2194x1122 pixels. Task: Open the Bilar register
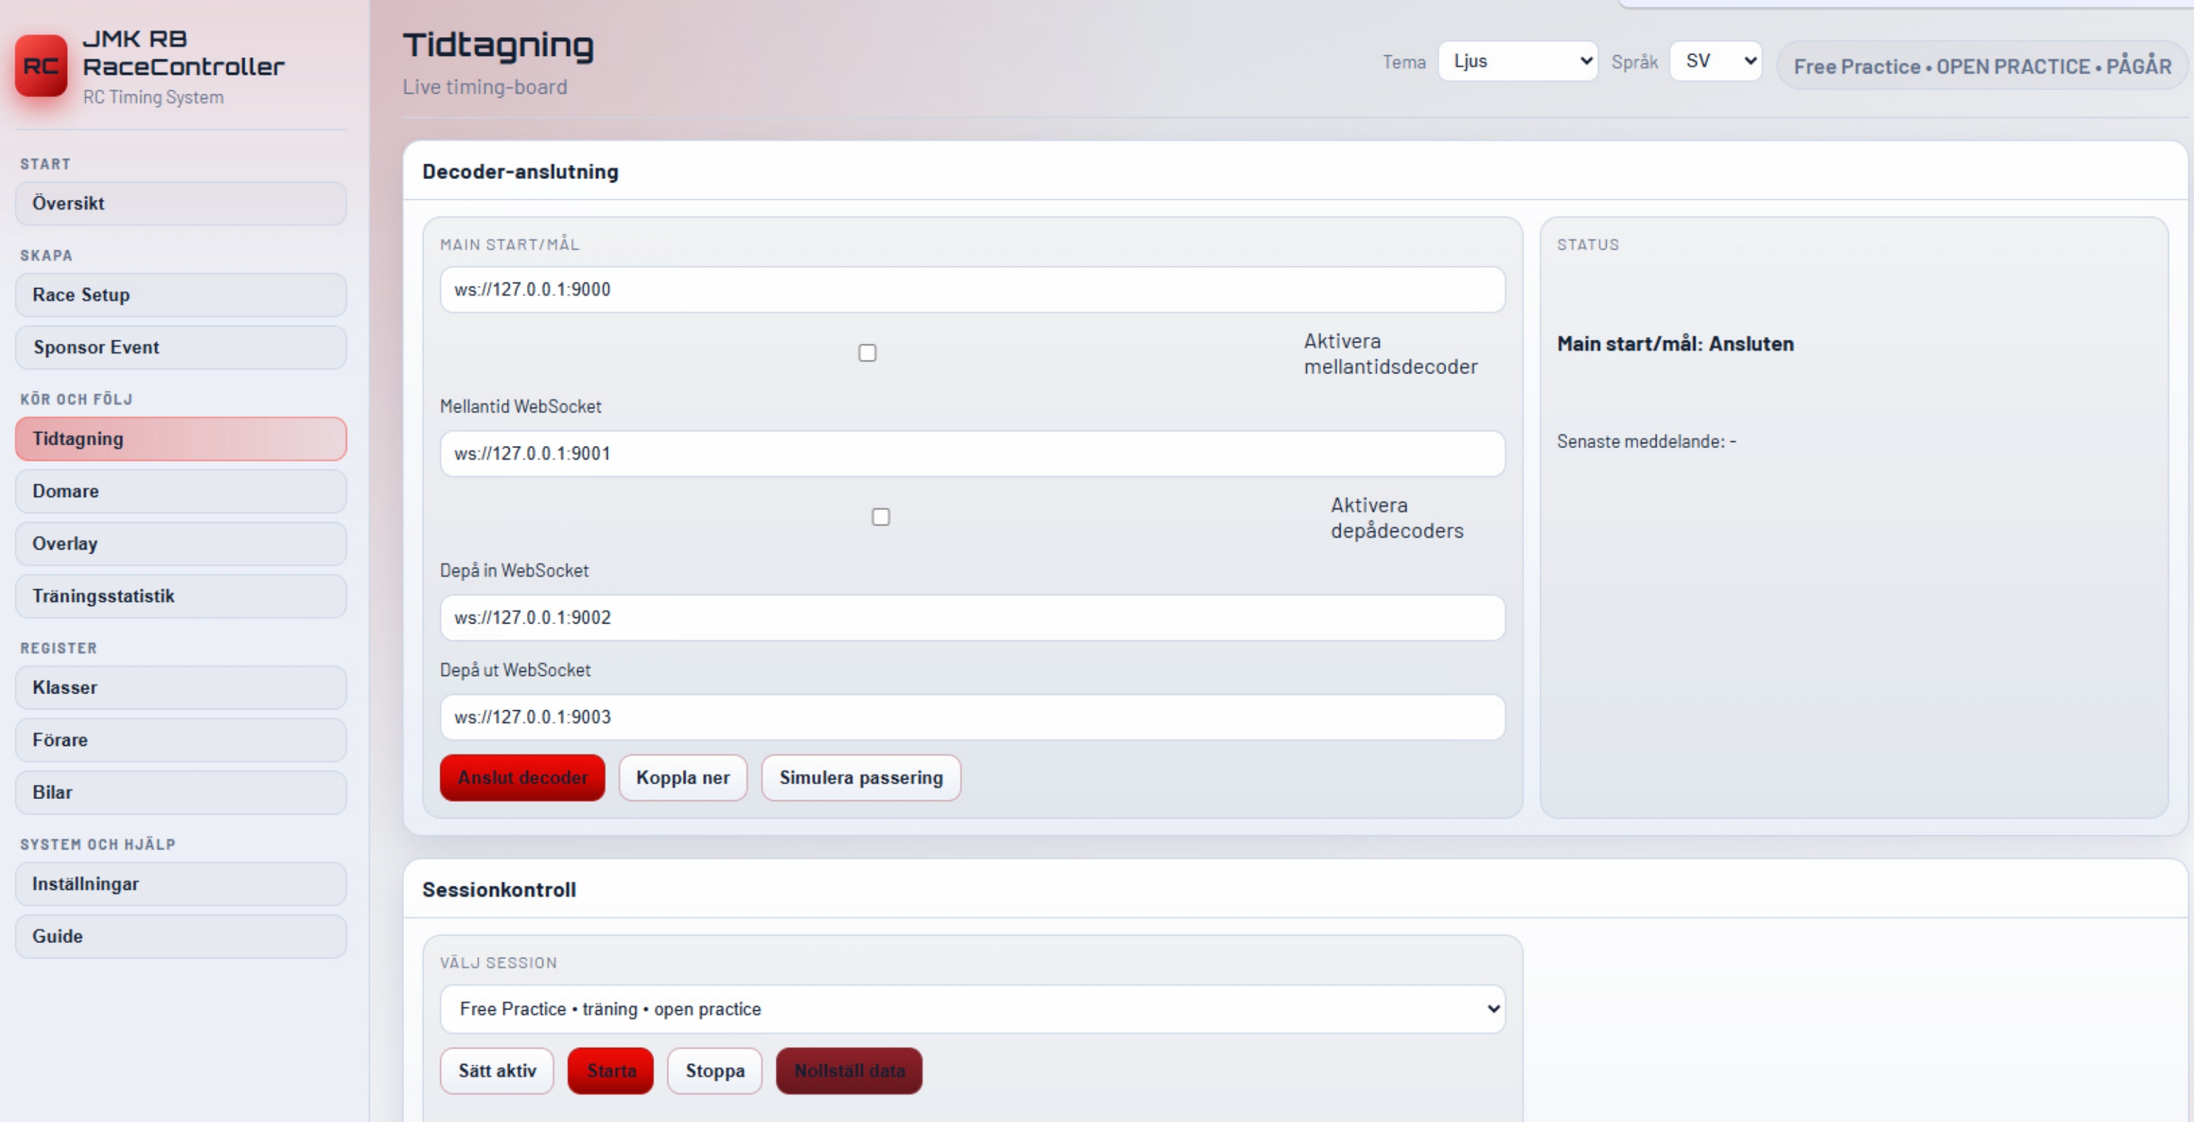[x=180, y=792]
